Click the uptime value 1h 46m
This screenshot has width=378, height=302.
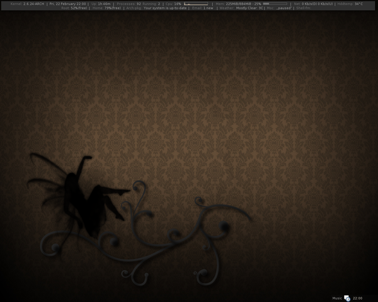(x=104, y=4)
